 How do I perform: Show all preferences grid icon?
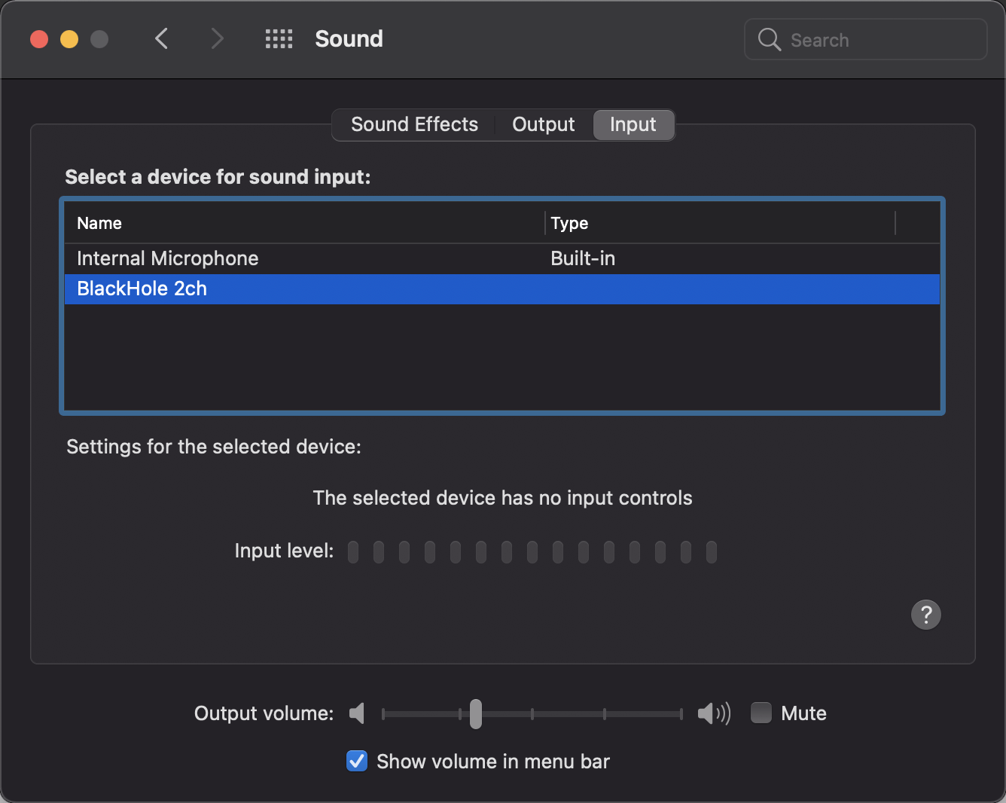pos(279,39)
